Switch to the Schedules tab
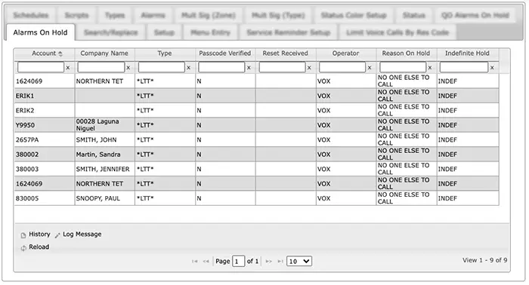The width and height of the screenshot is (529, 285). (x=31, y=16)
